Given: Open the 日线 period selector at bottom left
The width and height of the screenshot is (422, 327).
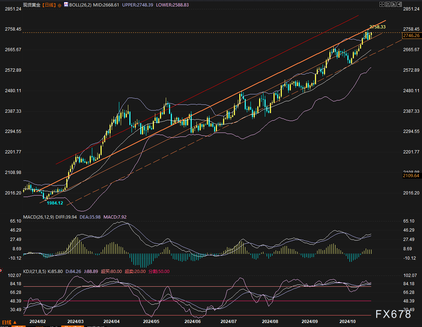Looking at the screenshot, I should 9,322.
